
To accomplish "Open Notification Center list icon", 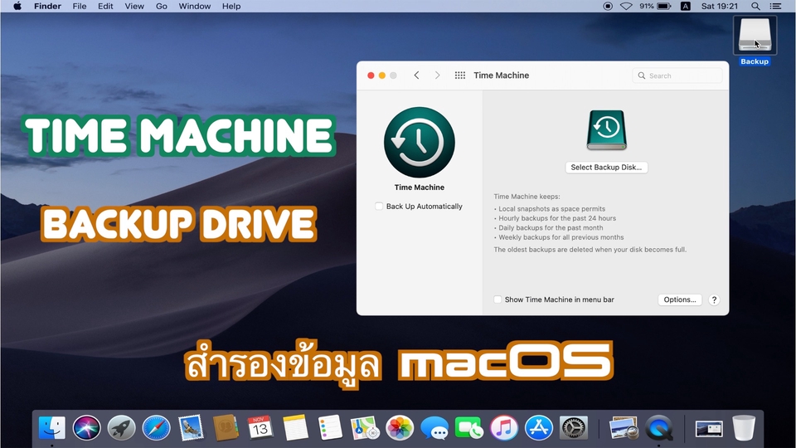I will (775, 6).
